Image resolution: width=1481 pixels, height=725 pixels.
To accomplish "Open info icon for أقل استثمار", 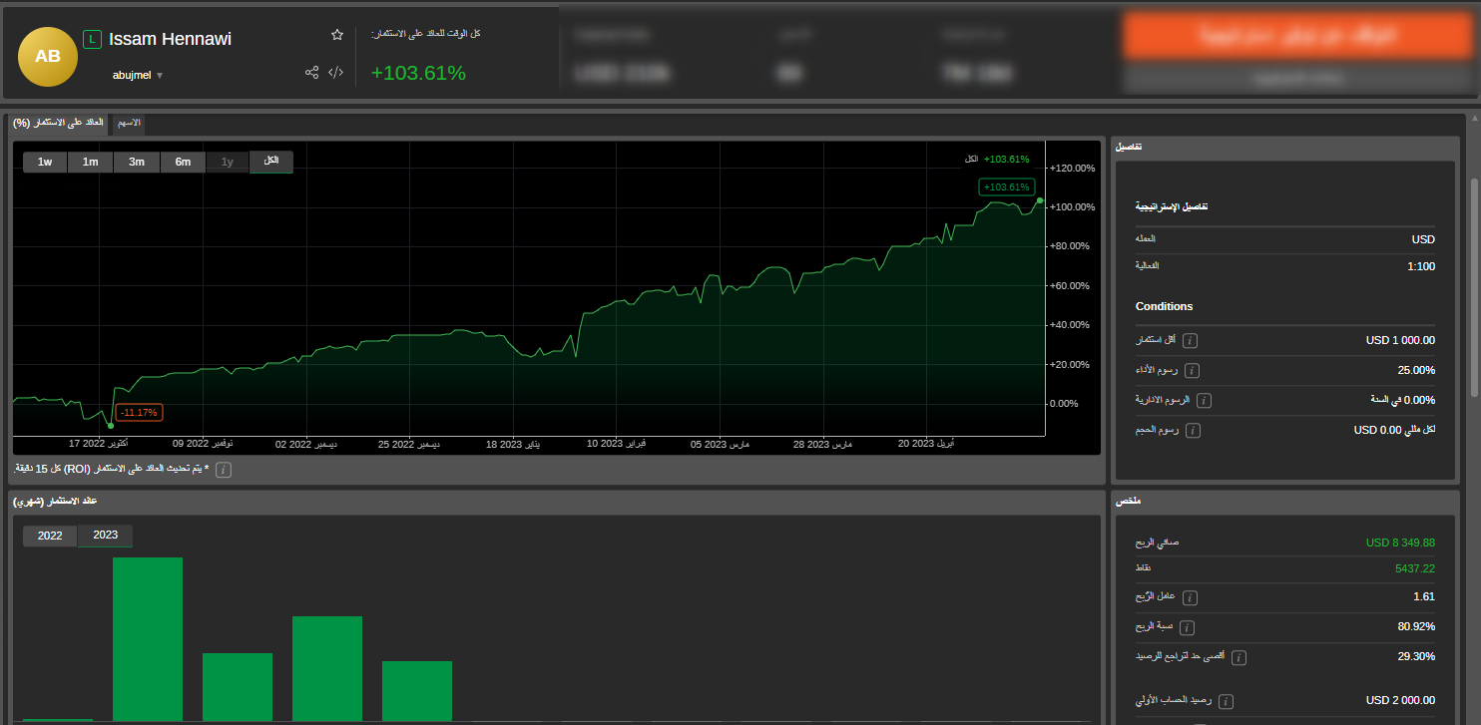I will coord(1190,341).
